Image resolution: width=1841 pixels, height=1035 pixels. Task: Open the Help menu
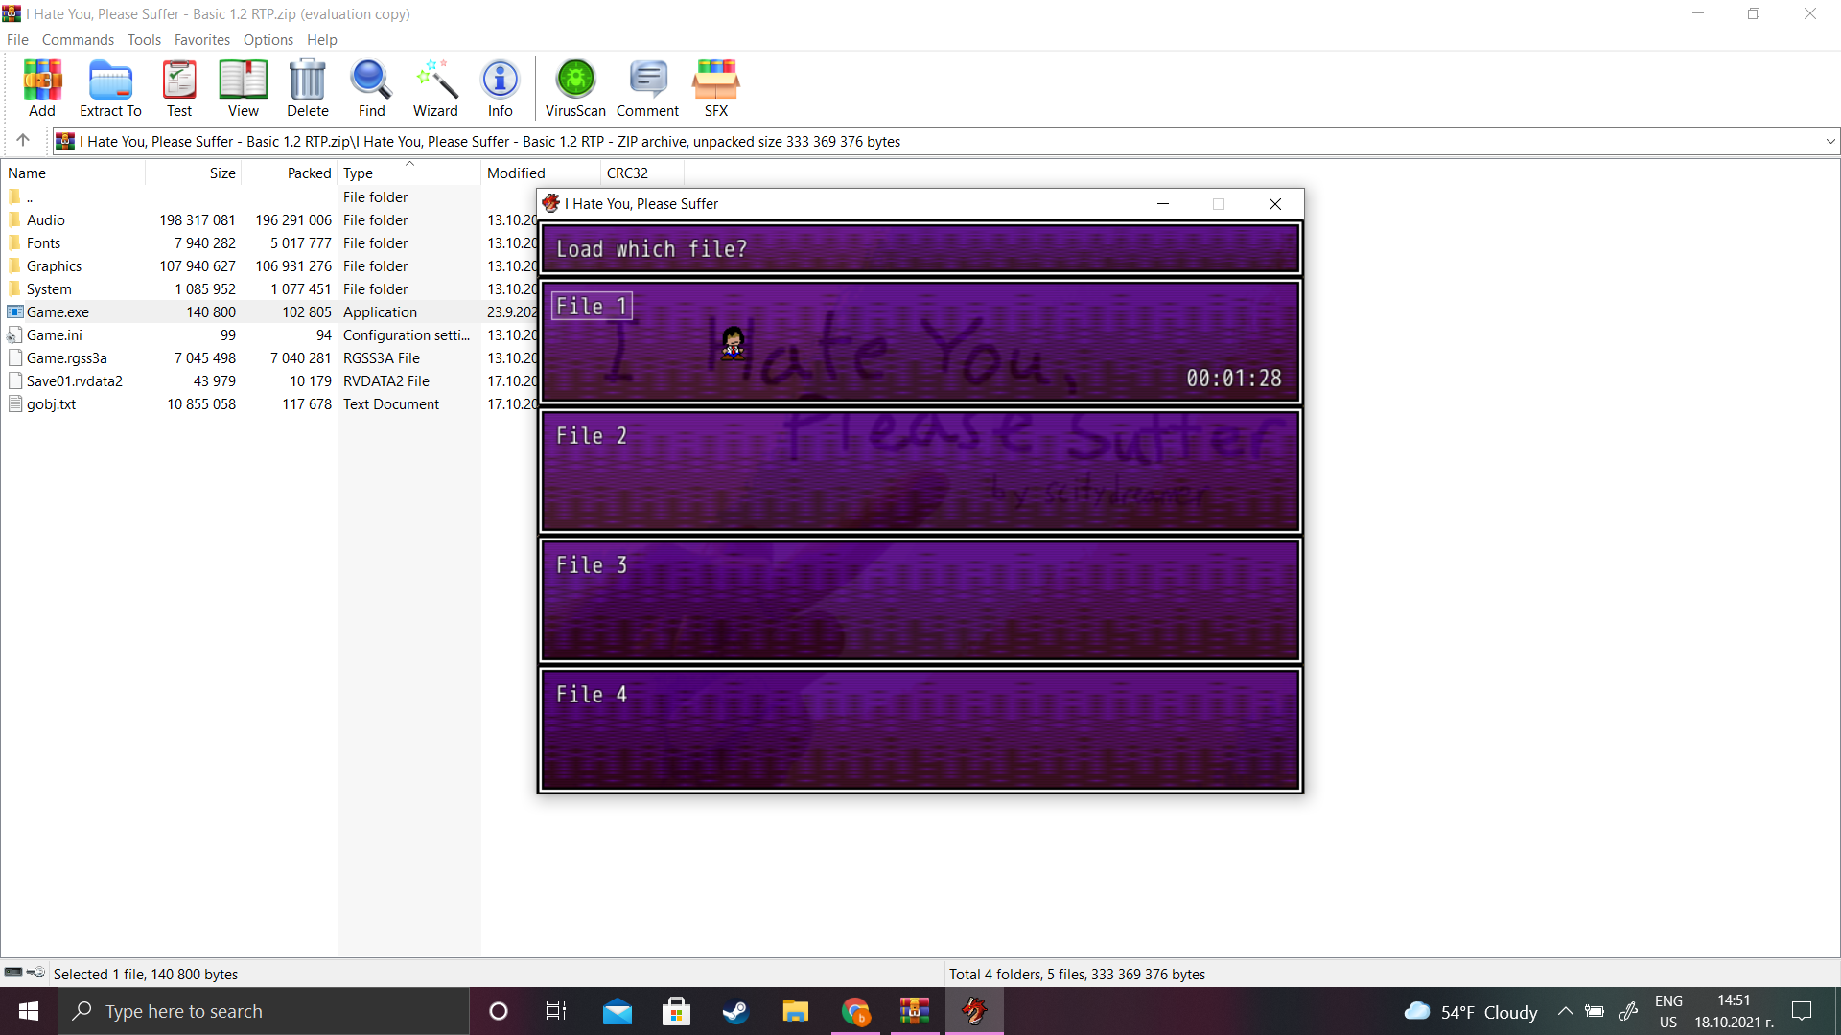(x=322, y=40)
